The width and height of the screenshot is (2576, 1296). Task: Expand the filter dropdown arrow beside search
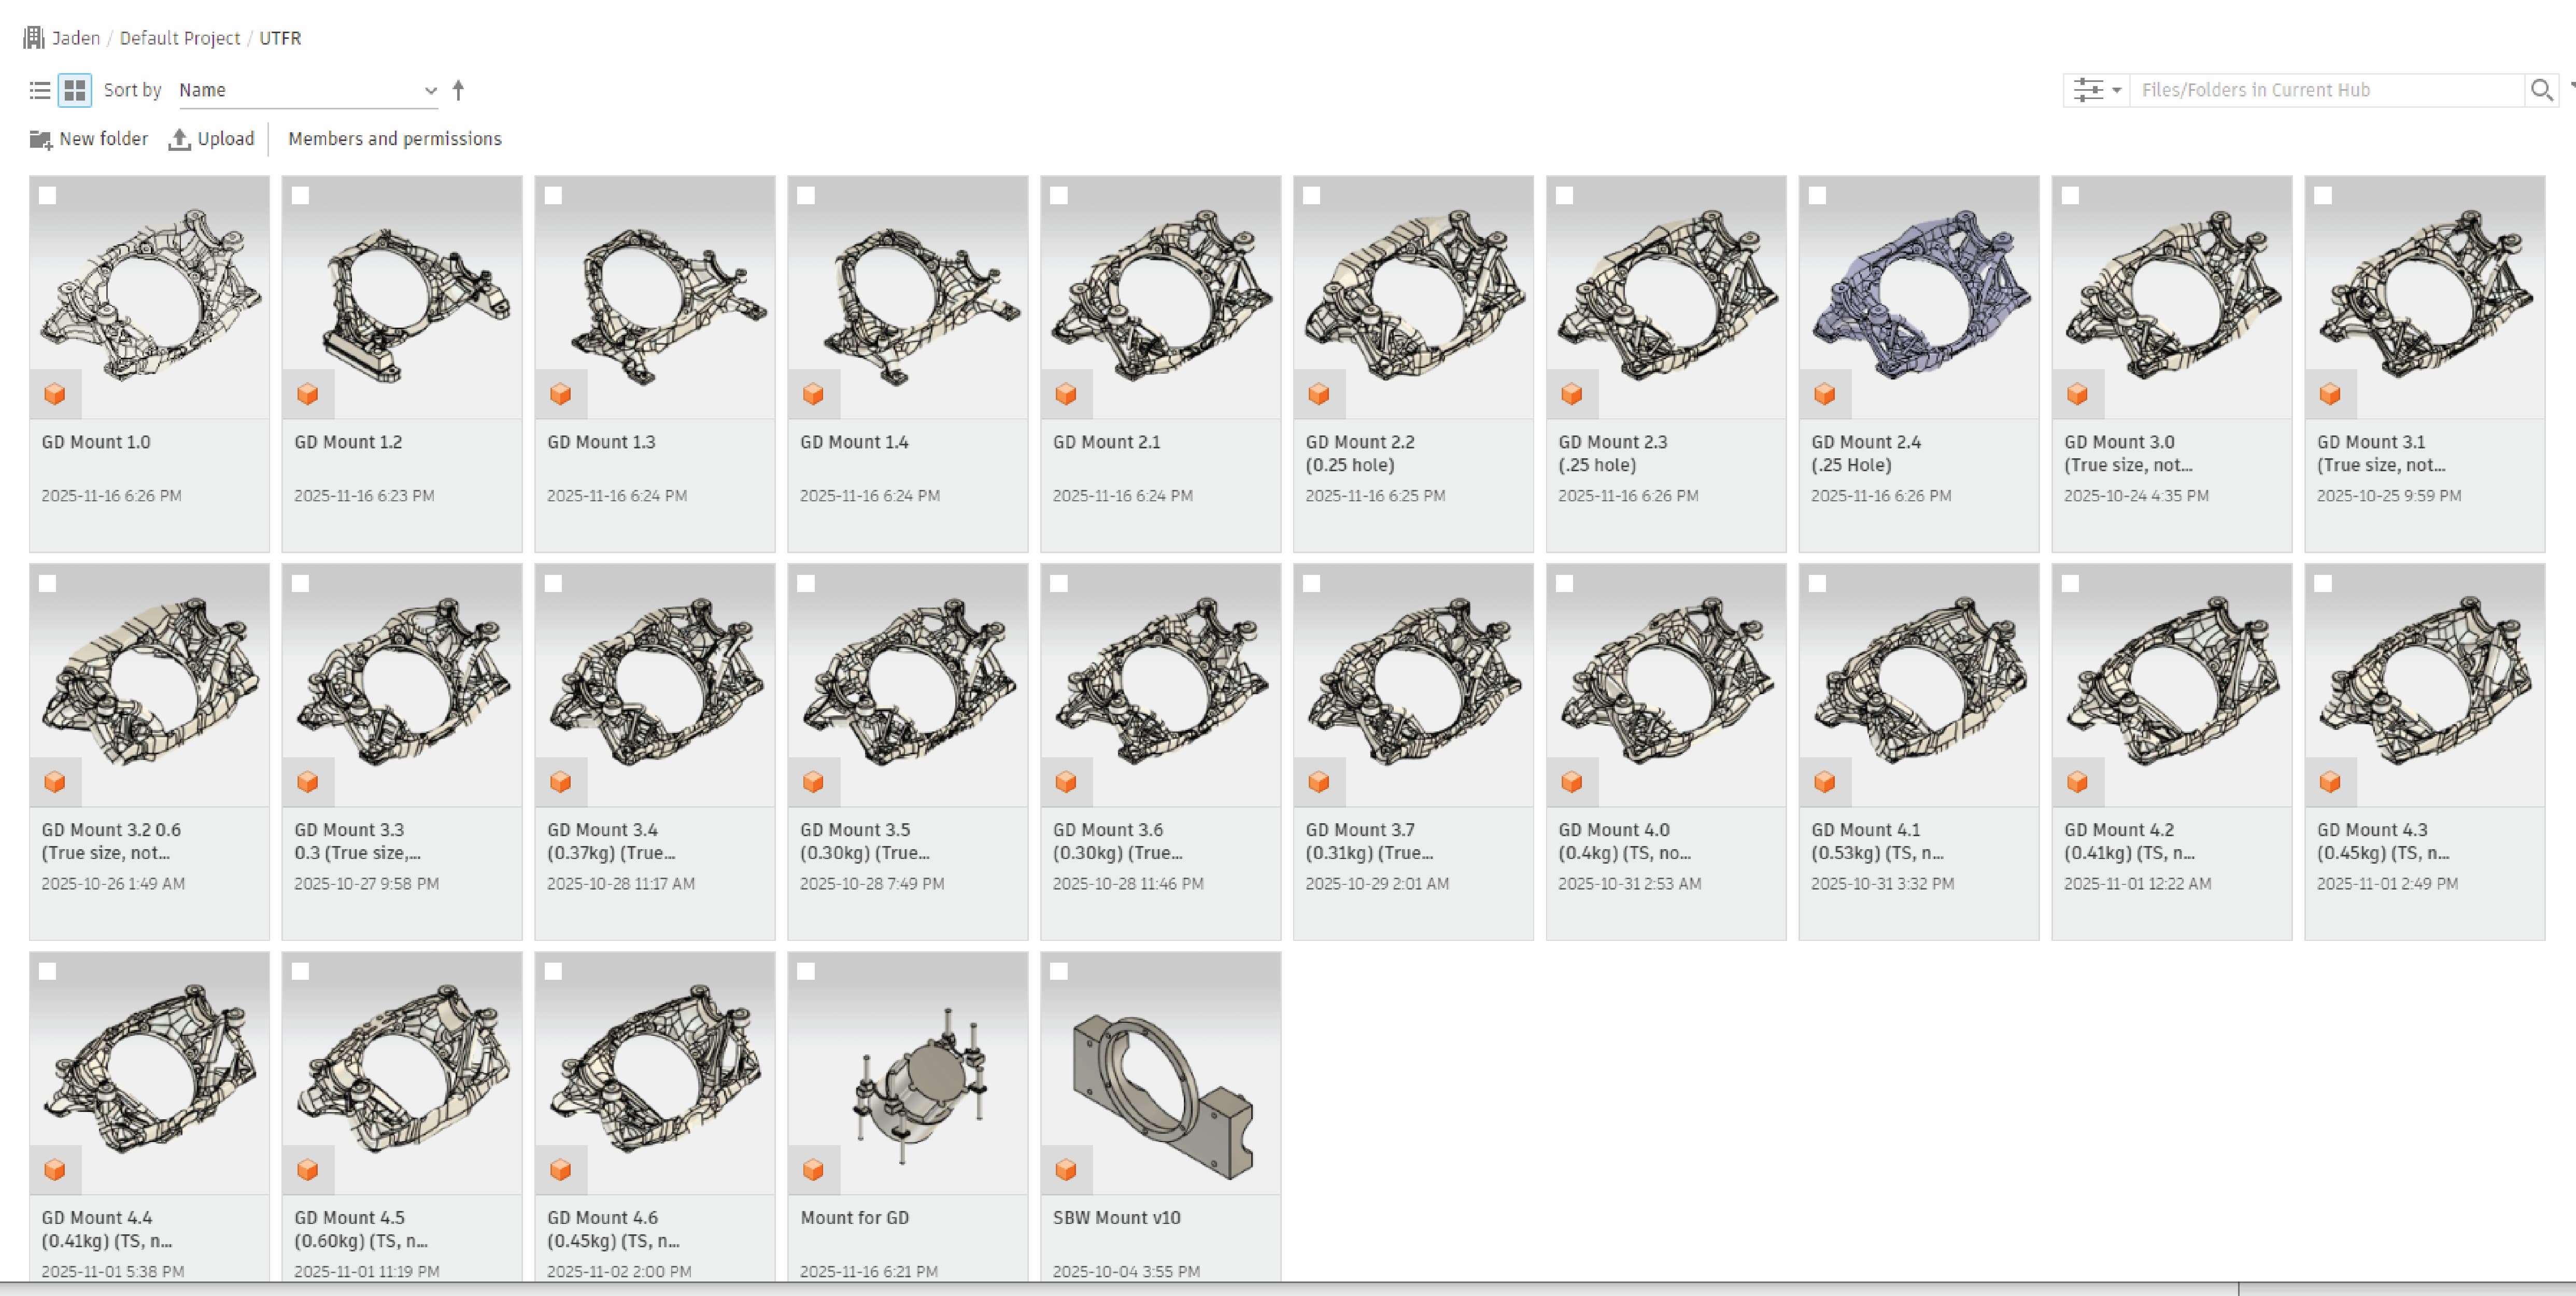click(x=2116, y=90)
